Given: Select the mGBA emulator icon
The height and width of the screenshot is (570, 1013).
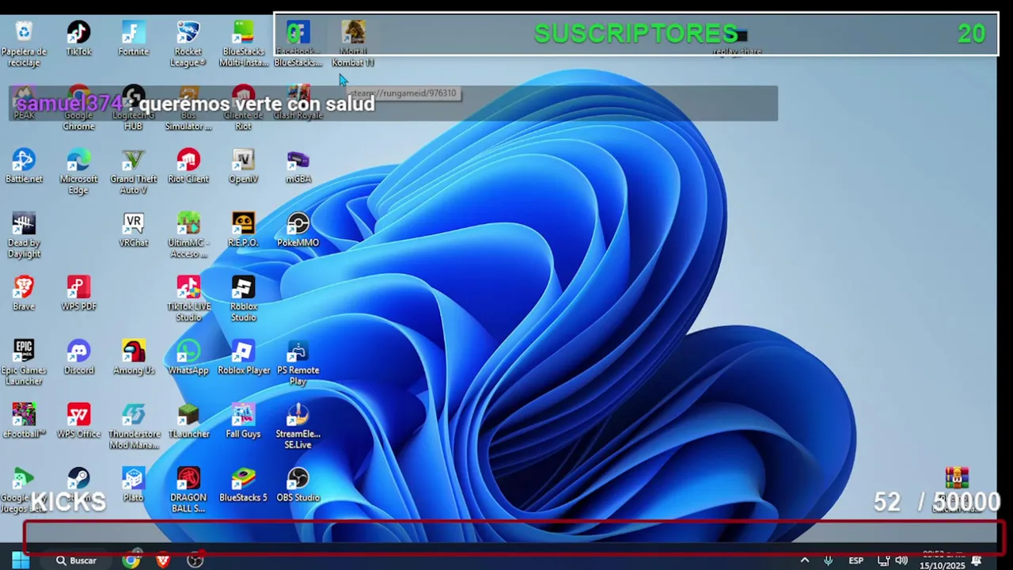Looking at the screenshot, I should pyautogui.click(x=298, y=166).
